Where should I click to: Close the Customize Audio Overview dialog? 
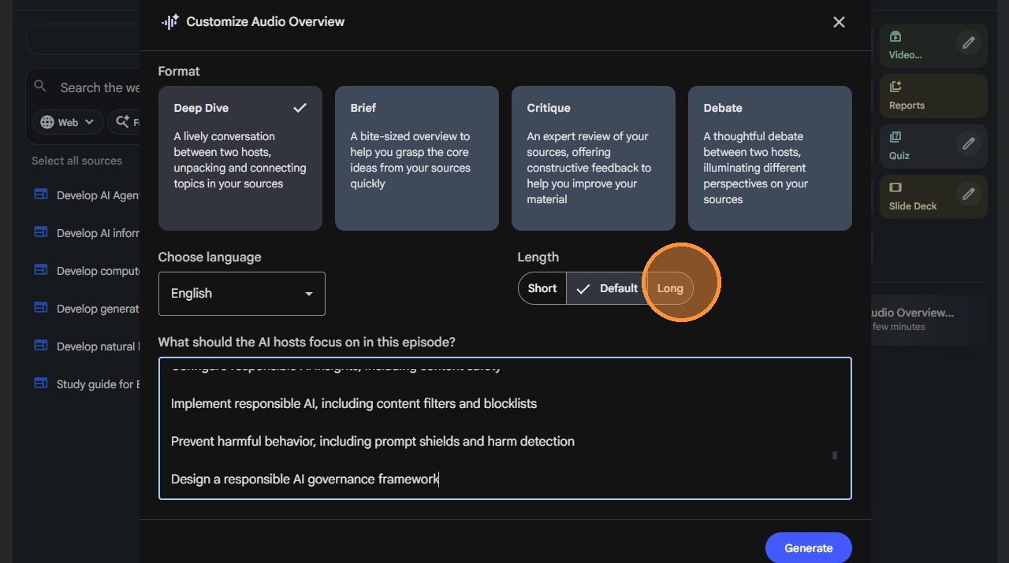pos(839,22)
